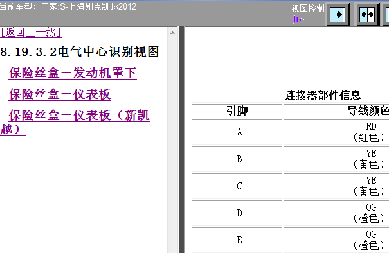Open 保险丝盒－发动机罩下 link
The image size is (389, 253).
(x=73, y=73)
